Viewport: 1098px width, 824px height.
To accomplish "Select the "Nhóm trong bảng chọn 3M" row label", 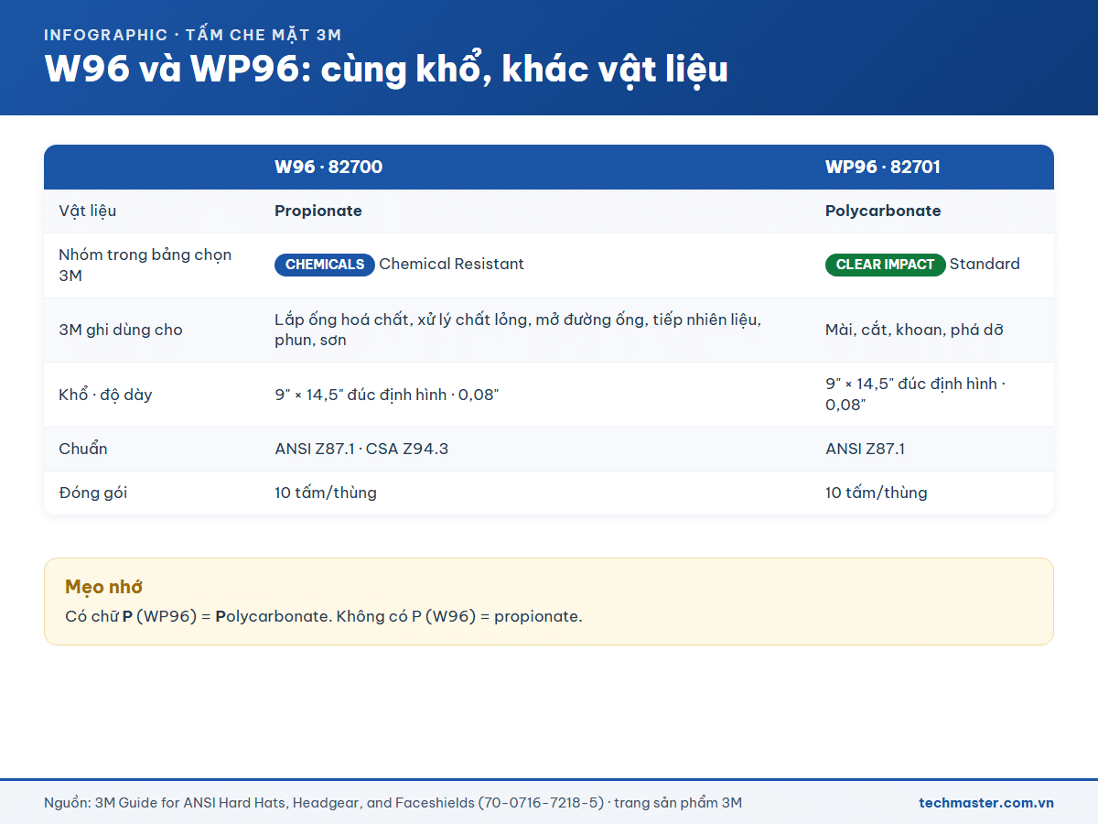I will pyautogui.click(x=145, y=265).
